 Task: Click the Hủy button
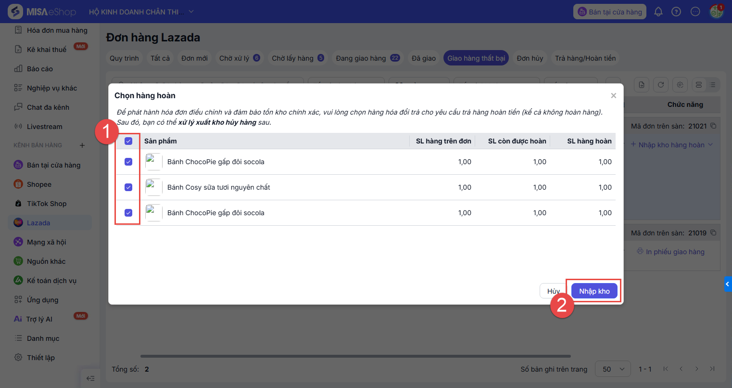click(x=553, y=291)
